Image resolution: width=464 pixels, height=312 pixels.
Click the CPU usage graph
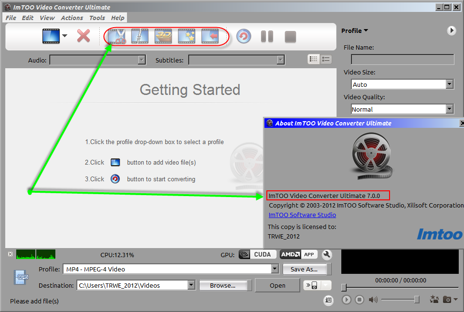[x=36, y=254]
